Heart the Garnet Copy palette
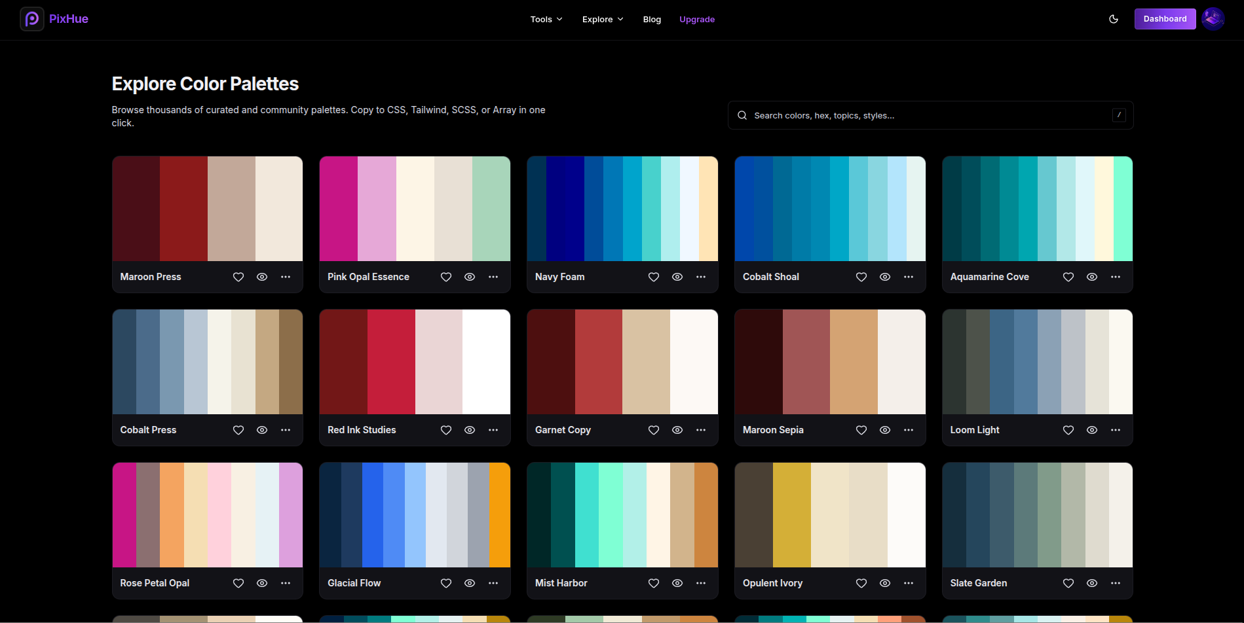1244x623 pixels. pos(654,430)
